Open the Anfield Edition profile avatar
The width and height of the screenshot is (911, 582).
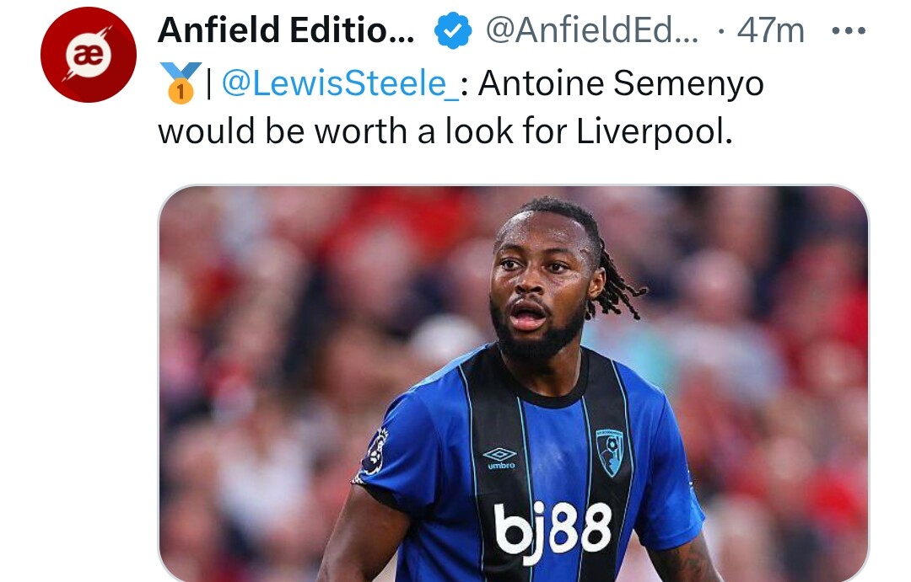(x=89, y=55)
